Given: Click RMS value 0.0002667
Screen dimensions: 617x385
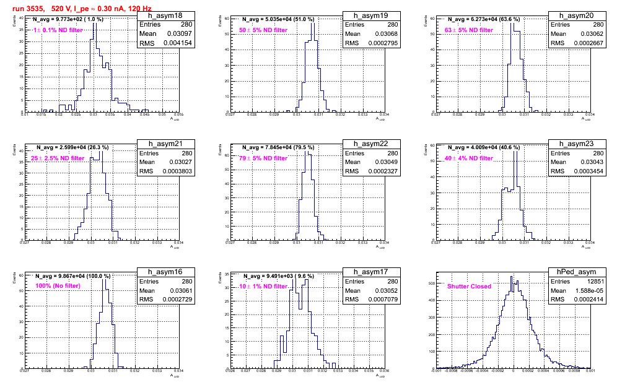Looking at the screenshot, I should (x=589, y=43).
